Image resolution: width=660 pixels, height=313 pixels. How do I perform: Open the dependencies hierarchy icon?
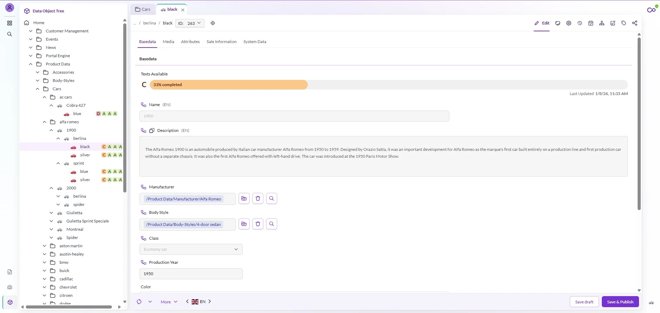[602, 23]
